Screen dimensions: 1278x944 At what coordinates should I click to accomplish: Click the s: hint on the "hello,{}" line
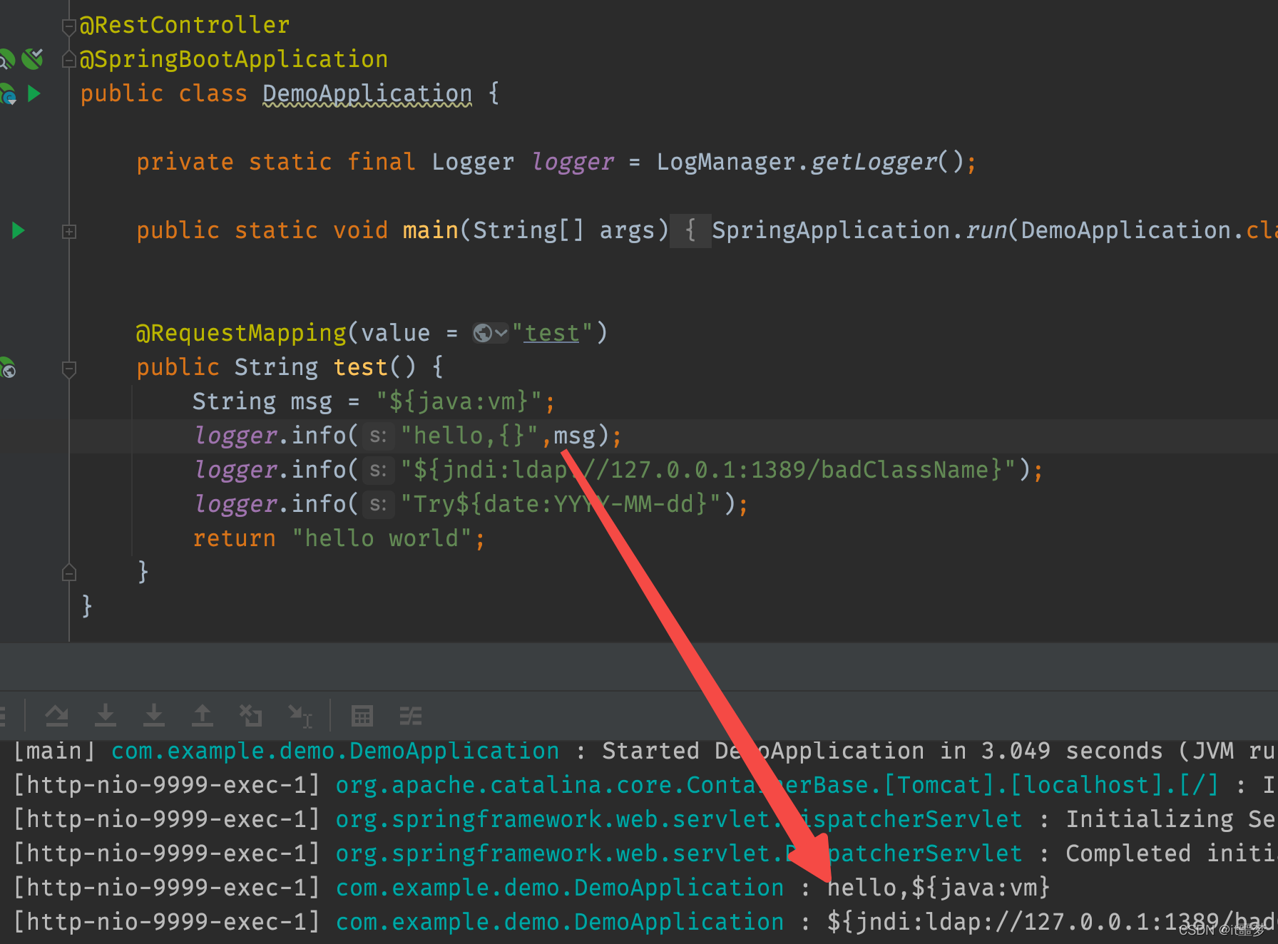(x=378, y=436)
